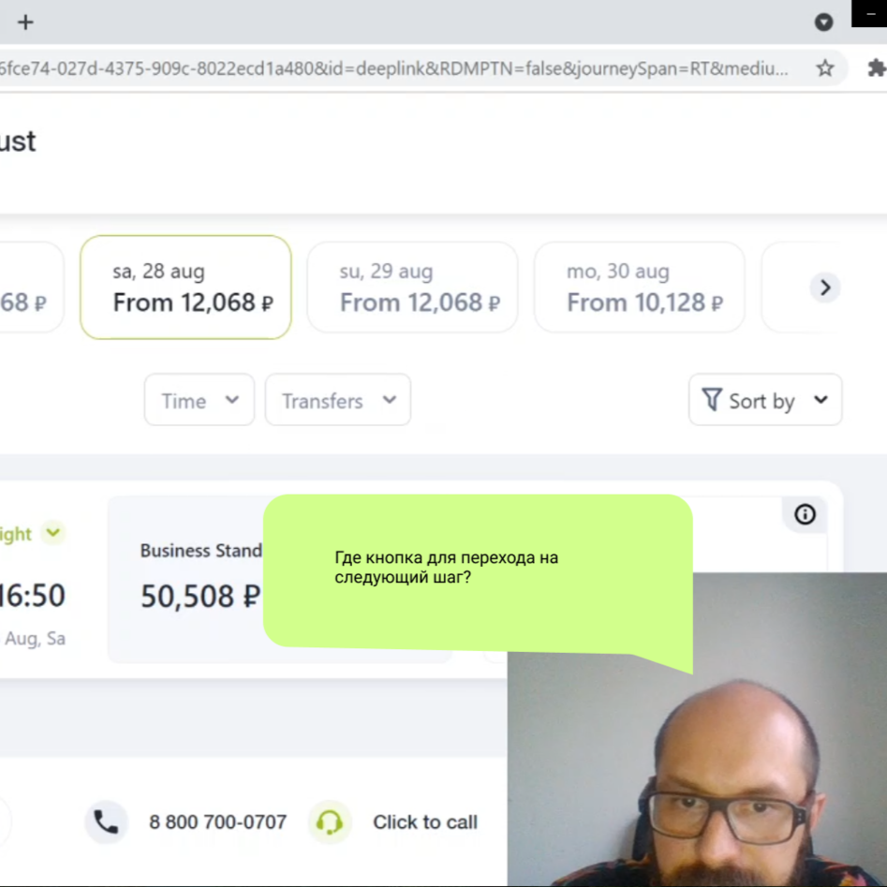Select the sa, 28 aug date card
Image resolution: width=887 pixels, height=887 pixels.
[185, 288]
